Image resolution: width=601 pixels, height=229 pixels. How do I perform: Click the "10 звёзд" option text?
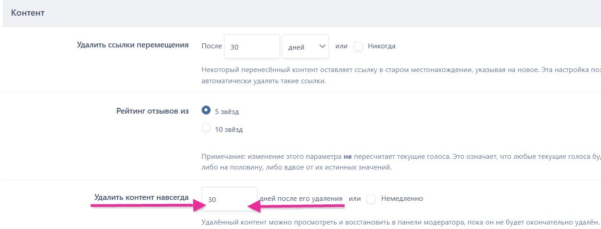[229, 130]
